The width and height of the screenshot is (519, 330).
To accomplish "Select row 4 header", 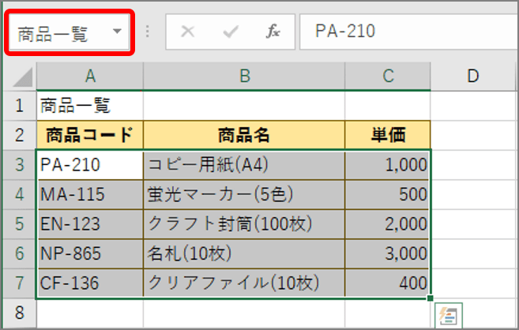I will coord(20,194).
